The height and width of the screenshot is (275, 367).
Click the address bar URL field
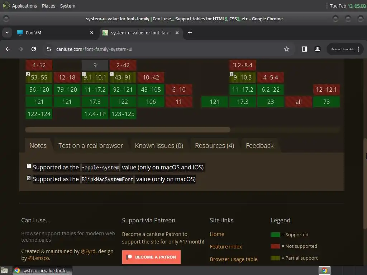click(x=164, y=49)
